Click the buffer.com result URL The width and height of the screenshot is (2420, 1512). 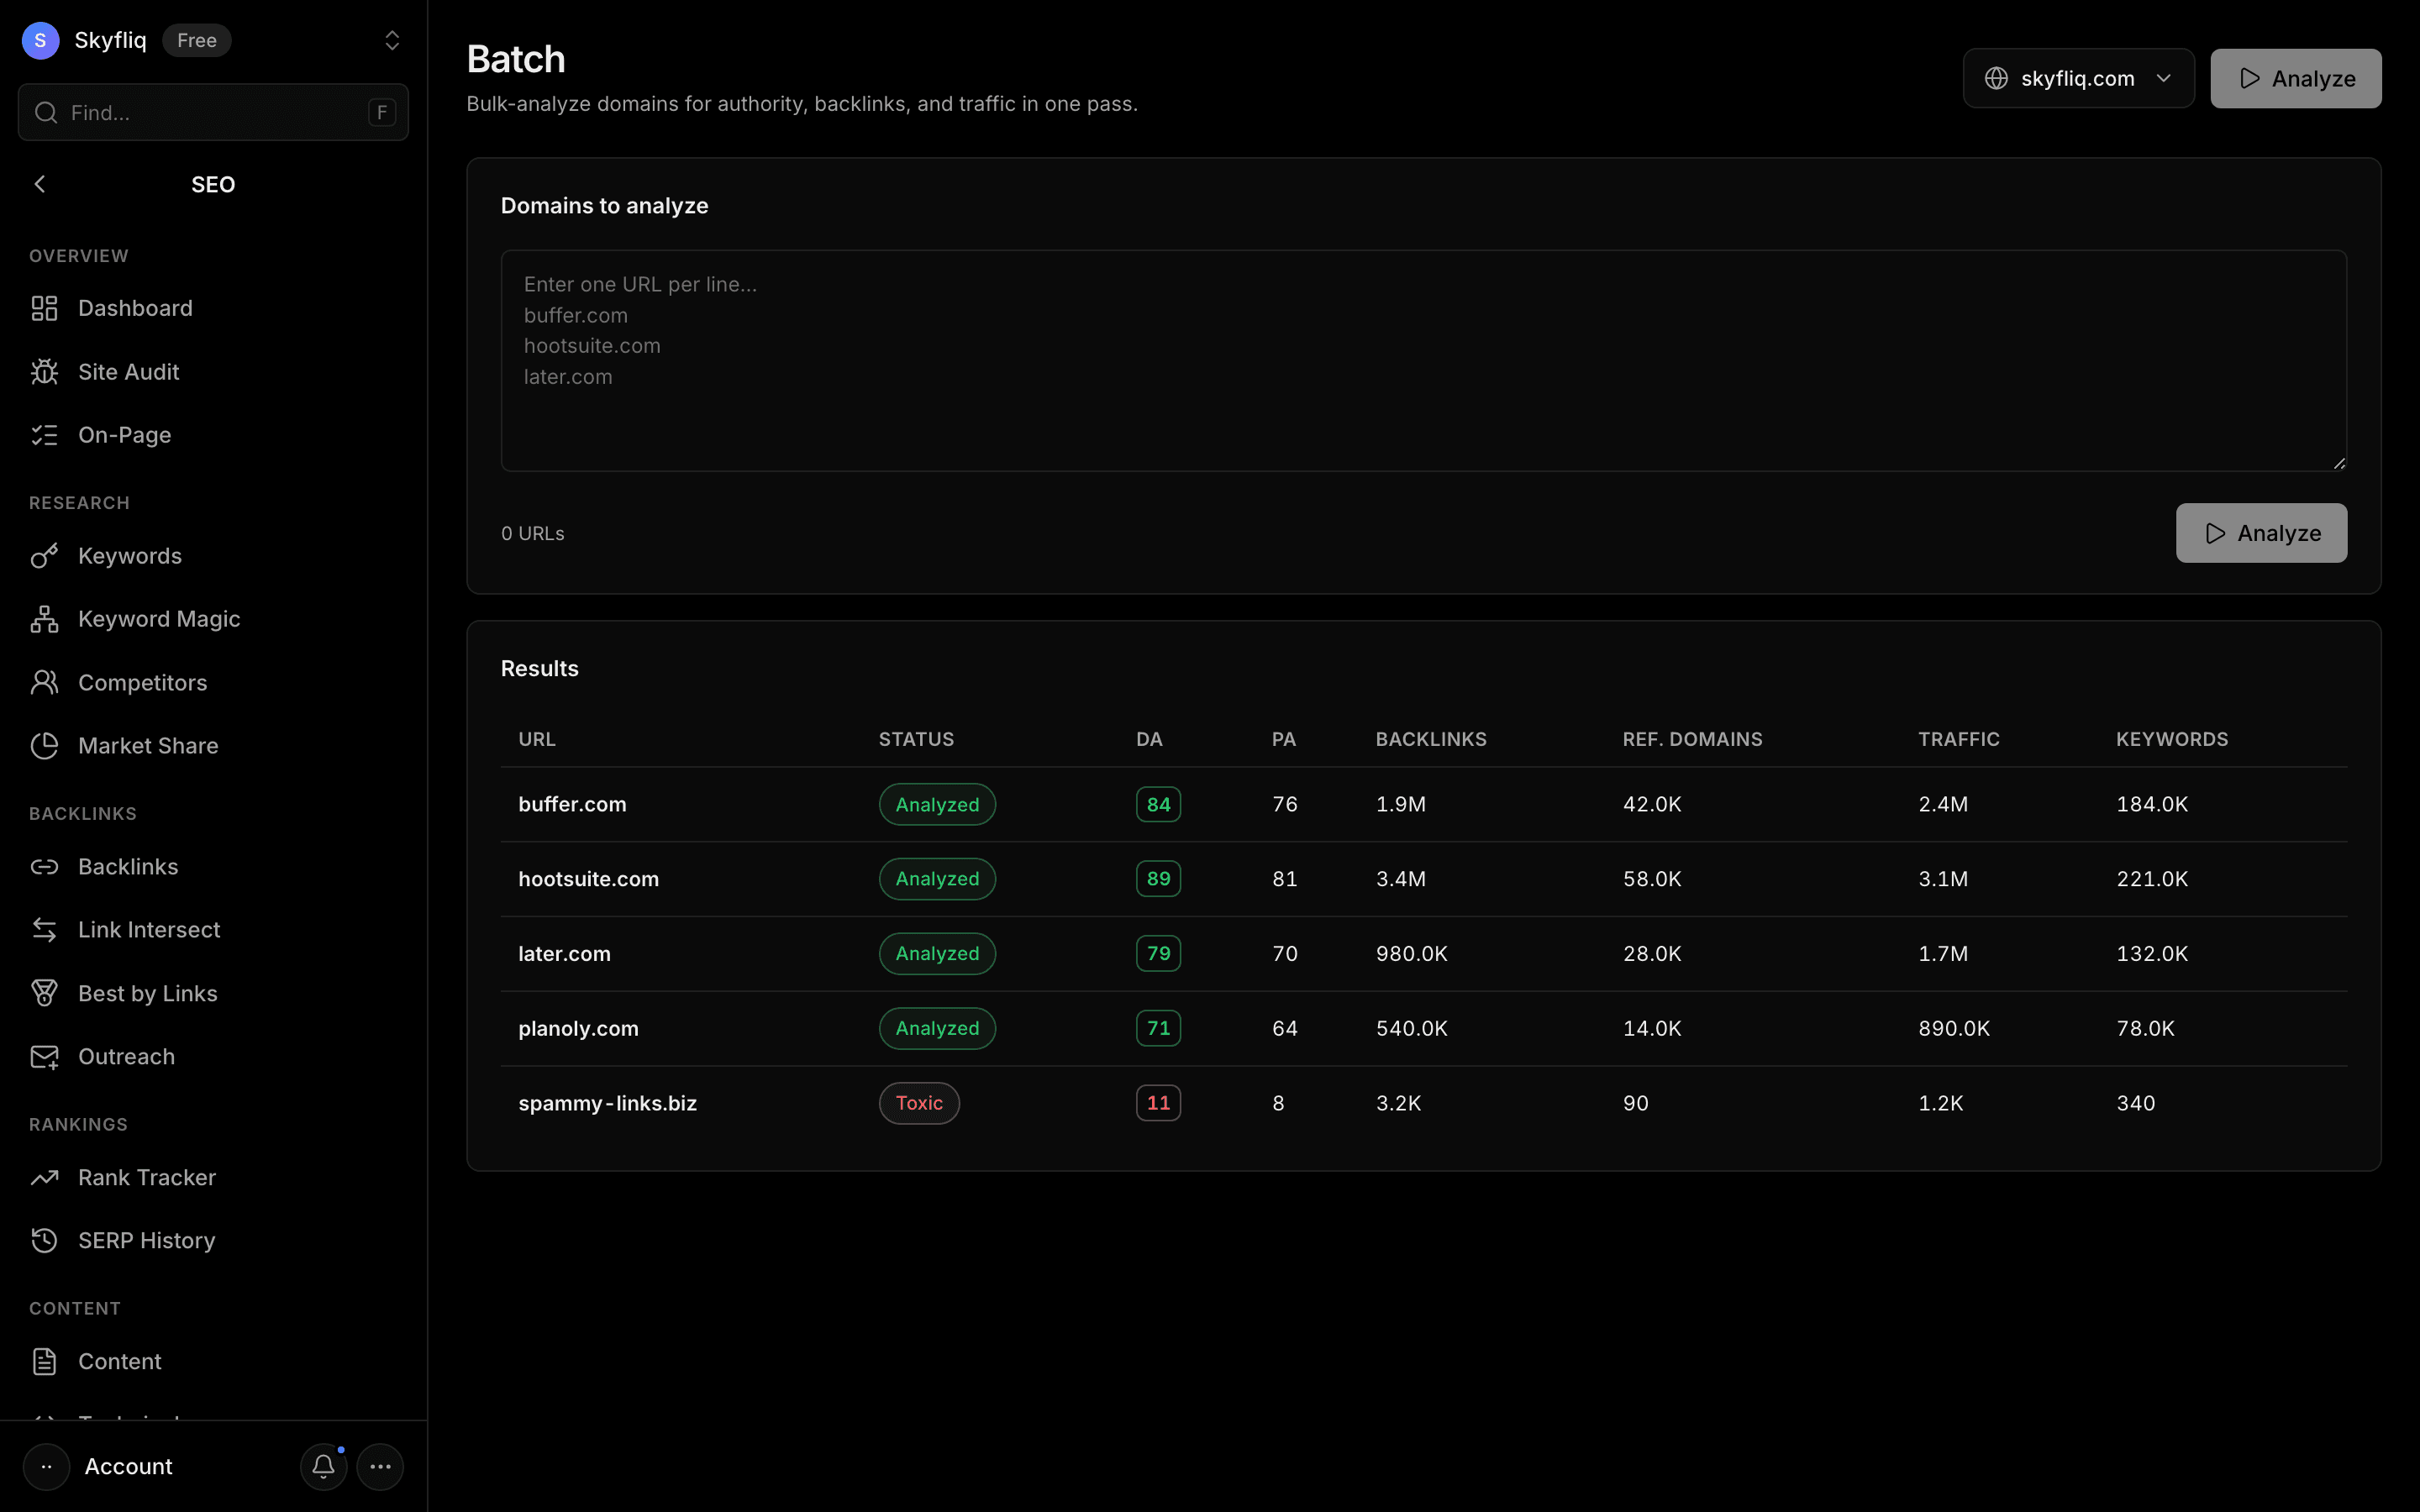(x=572, y=804)
